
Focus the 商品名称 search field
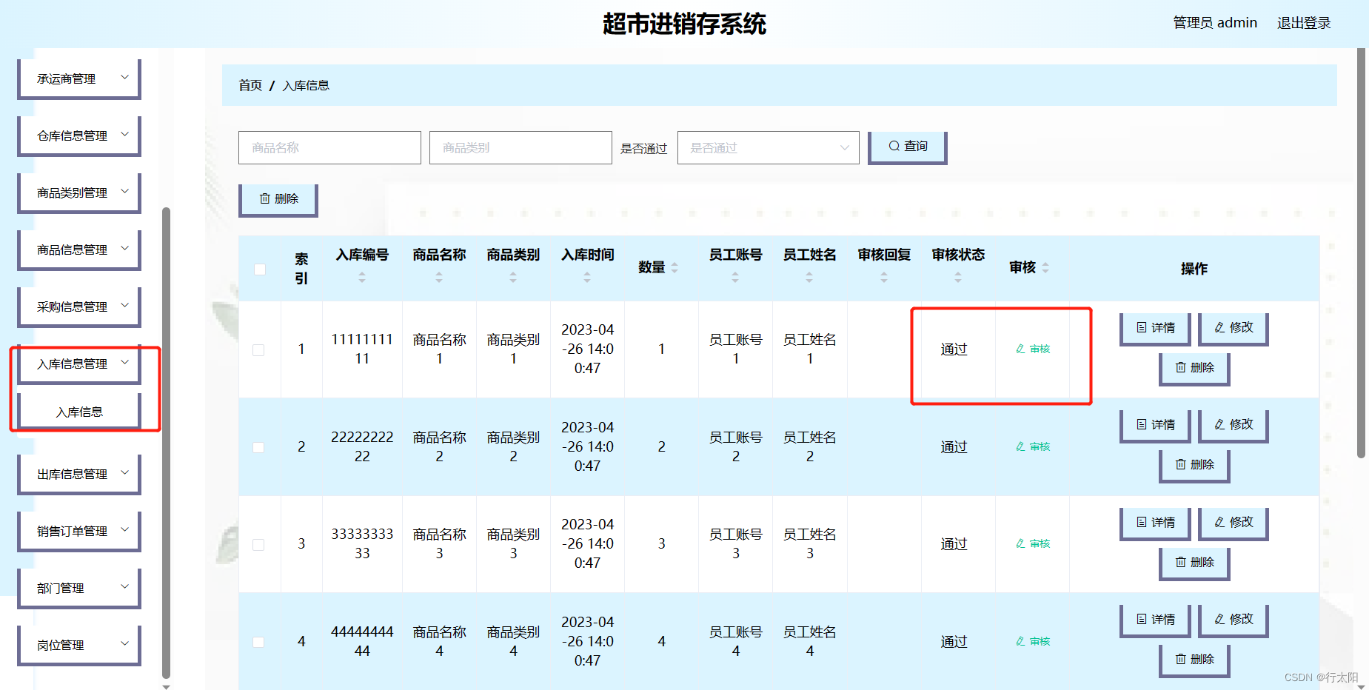(329, 148)
